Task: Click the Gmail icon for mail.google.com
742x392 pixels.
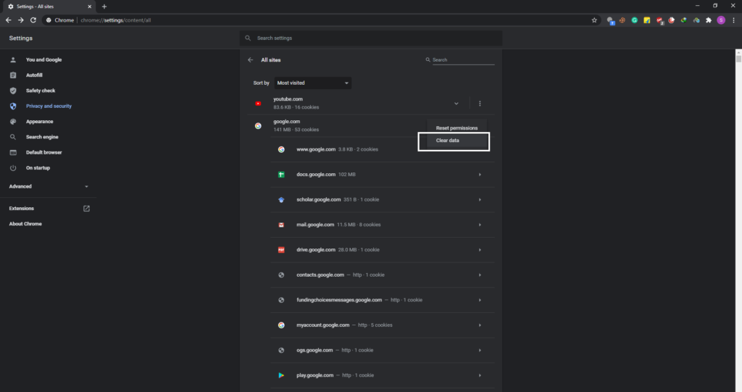Action: pyautogui.click(x=281, y=225)
